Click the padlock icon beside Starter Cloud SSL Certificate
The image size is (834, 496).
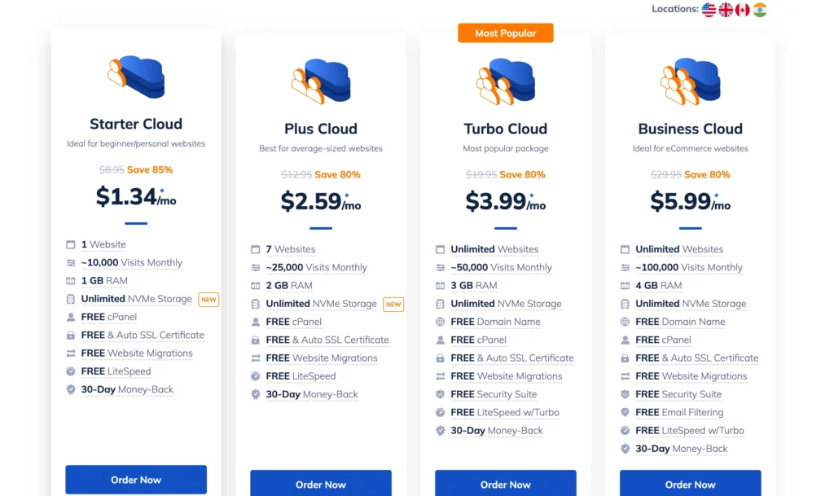[x=69, y=335]
